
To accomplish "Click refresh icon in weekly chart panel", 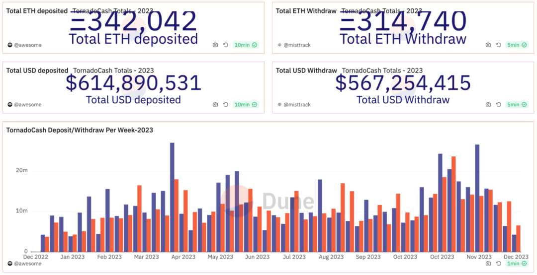I will click(x=499, y=264).
